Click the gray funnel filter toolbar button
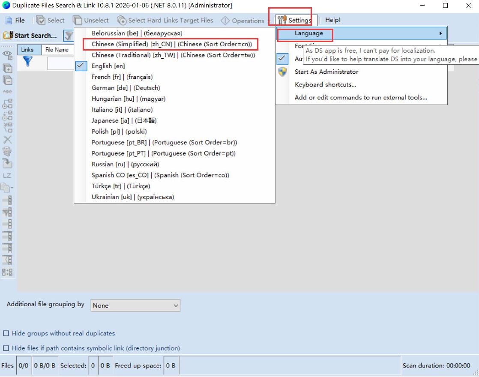The height and width of the screenshot is (377, 479). point(69,36)
